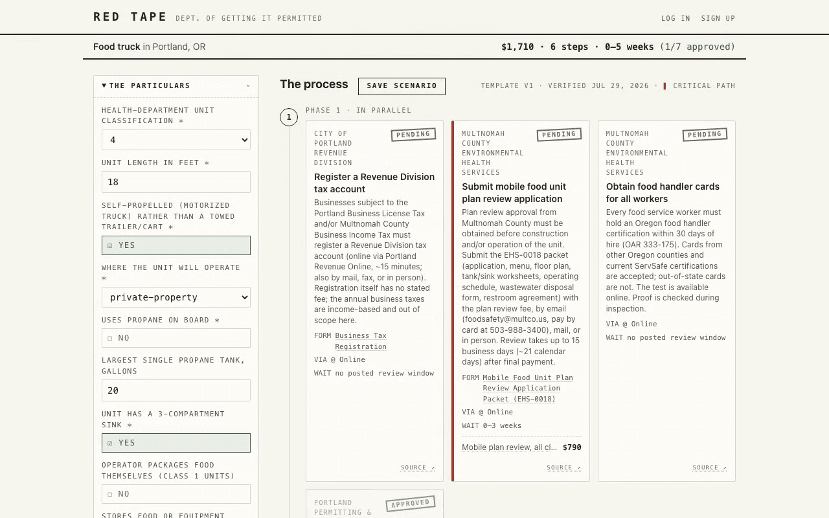Screen dimensions: 829x518
Task: Select the 'CRITICAL PATH' legend label
Action: tap(704, 85)
